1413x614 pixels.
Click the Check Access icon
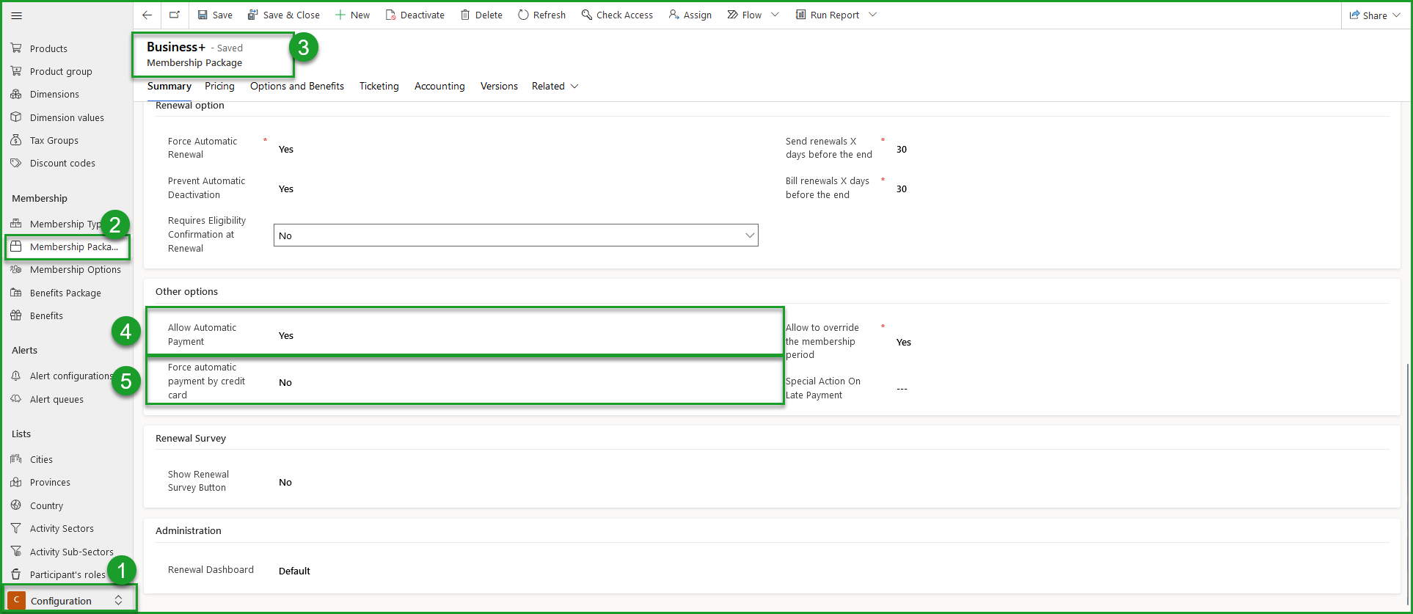tap(587, 15)
